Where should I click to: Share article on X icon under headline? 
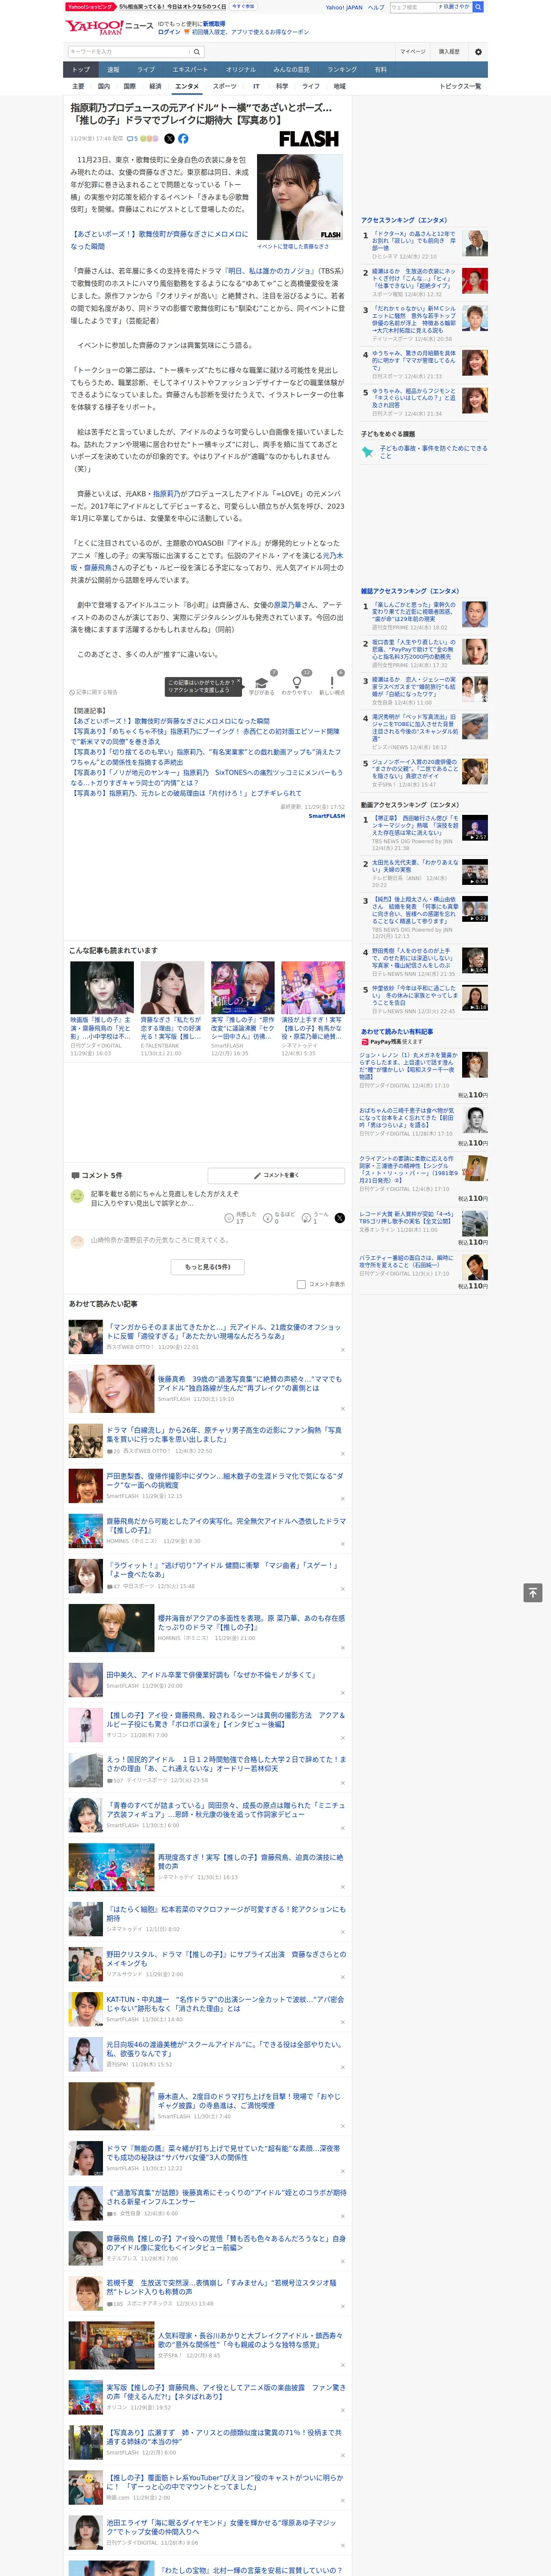pos(169,139)
